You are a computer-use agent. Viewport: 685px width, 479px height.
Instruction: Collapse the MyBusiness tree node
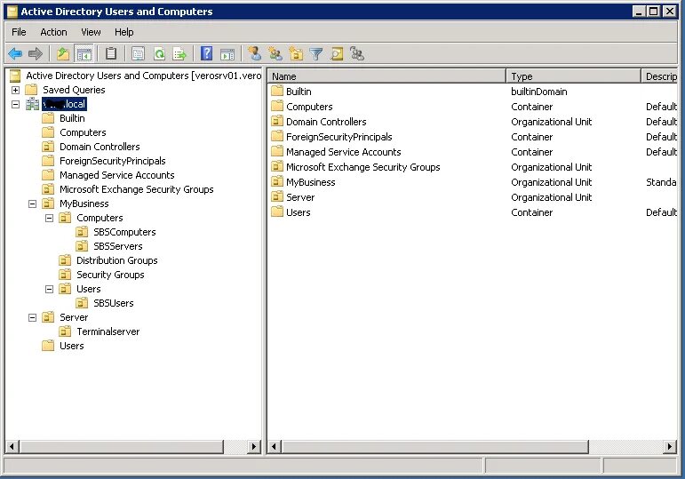click(32, 204)
